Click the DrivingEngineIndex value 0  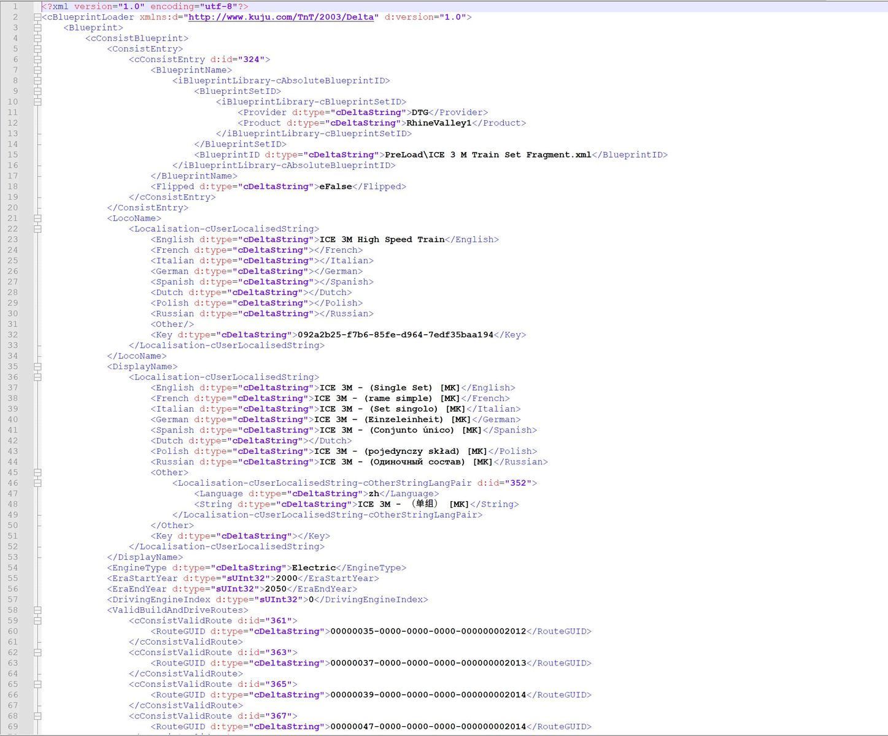point(311,599)
